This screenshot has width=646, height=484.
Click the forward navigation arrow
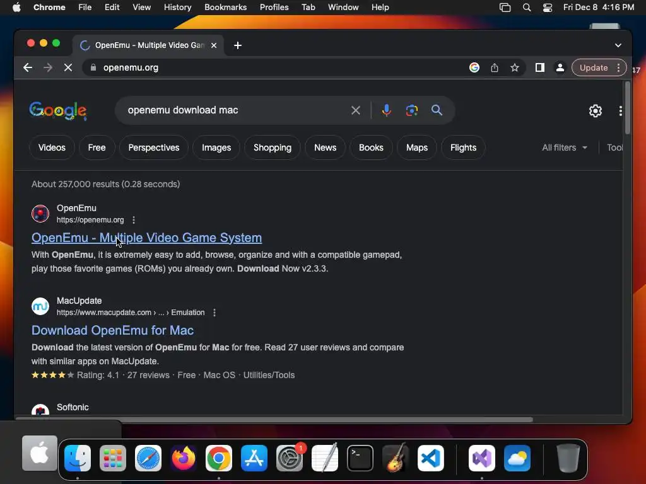(48, 67)
